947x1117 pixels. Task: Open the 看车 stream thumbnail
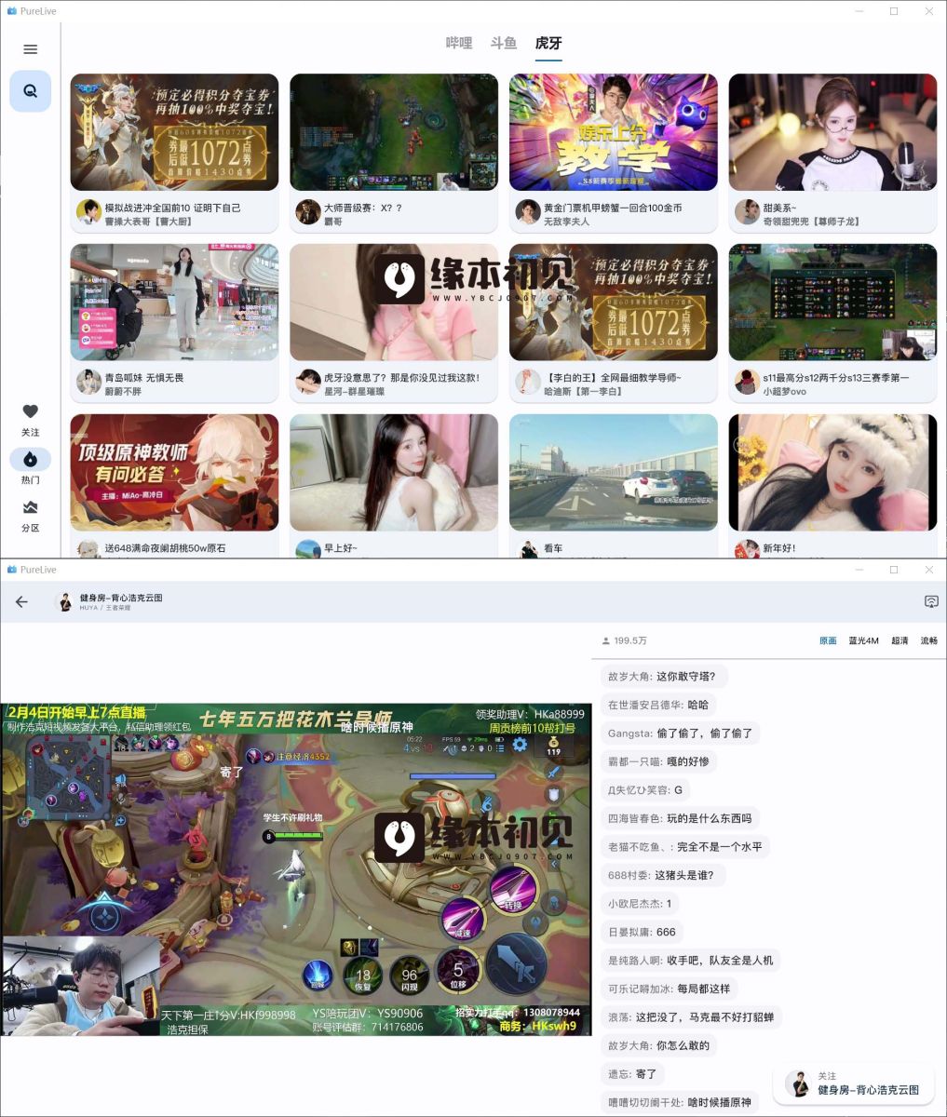pos(614,473)
